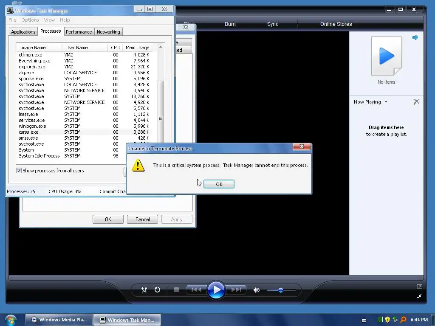Click OK in the Unable to Terminate Process dialog
Screen dimensions: 435x326
tap(219, 184)
